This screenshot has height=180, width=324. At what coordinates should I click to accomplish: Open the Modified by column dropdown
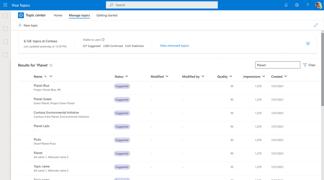point(203,76)
